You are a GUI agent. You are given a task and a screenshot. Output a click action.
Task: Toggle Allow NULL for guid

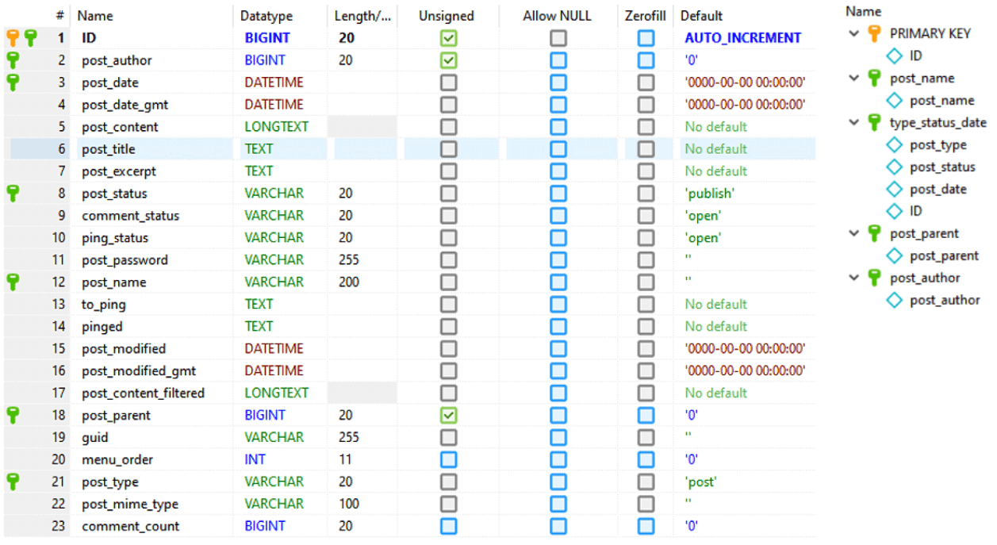click(x=558, y=437)
